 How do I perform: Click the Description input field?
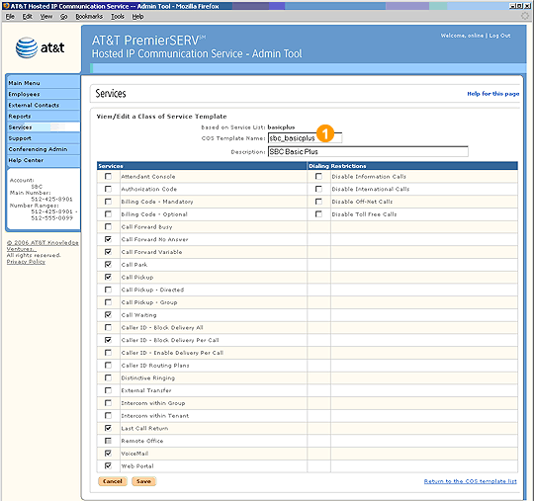click(368, 151)
